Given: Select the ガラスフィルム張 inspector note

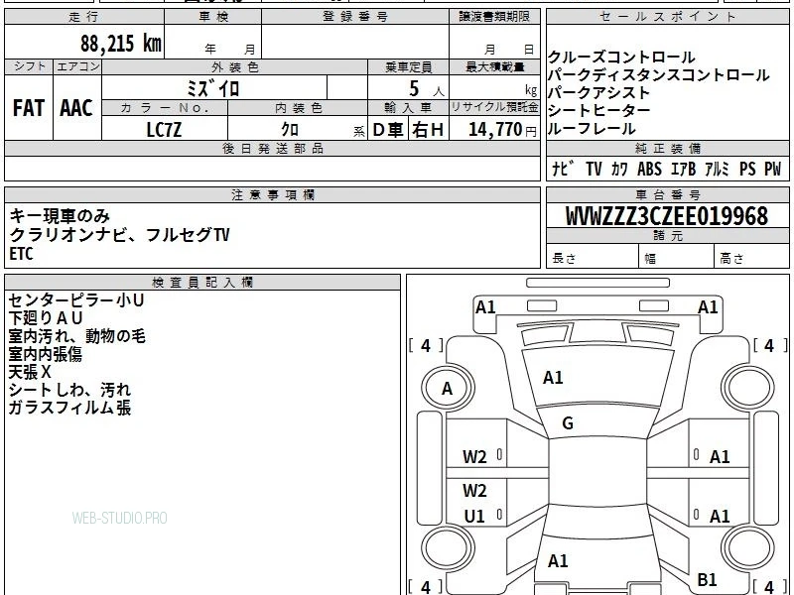Looking at the screenshot, I should pos(69,408).
